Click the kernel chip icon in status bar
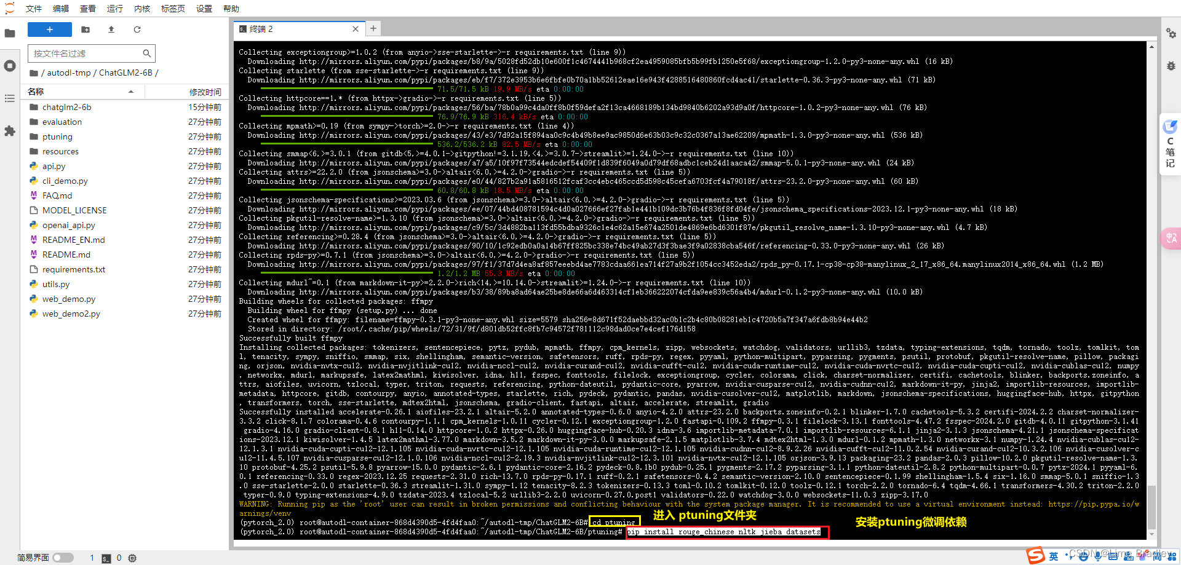Screen dimensions: 1181x565 pos(132,558)
